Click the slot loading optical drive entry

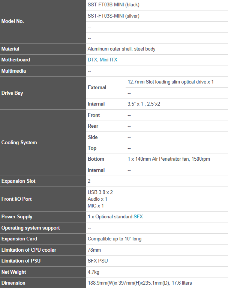point(171,82)
